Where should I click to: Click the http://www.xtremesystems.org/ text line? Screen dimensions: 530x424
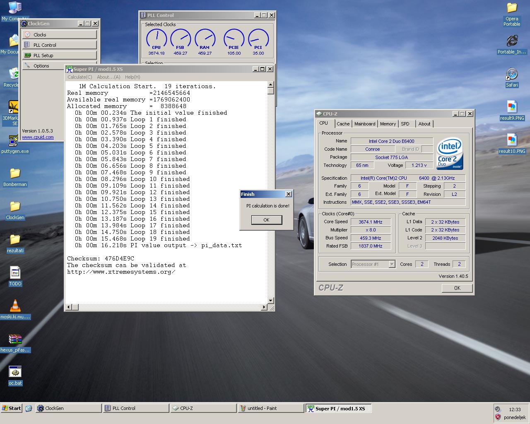tap(121, 272)
